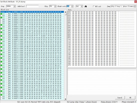The width and height of the screenshot is (137, 103).
Task: Click the scroll-down arrow of block list
Action: pos(66,99)
